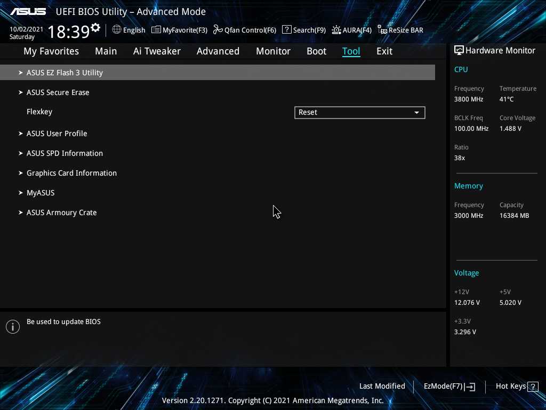The width and height of the screenshot is (546, 410).
Task: Click the ReSize BAR icon
Action: coord(382,30)
